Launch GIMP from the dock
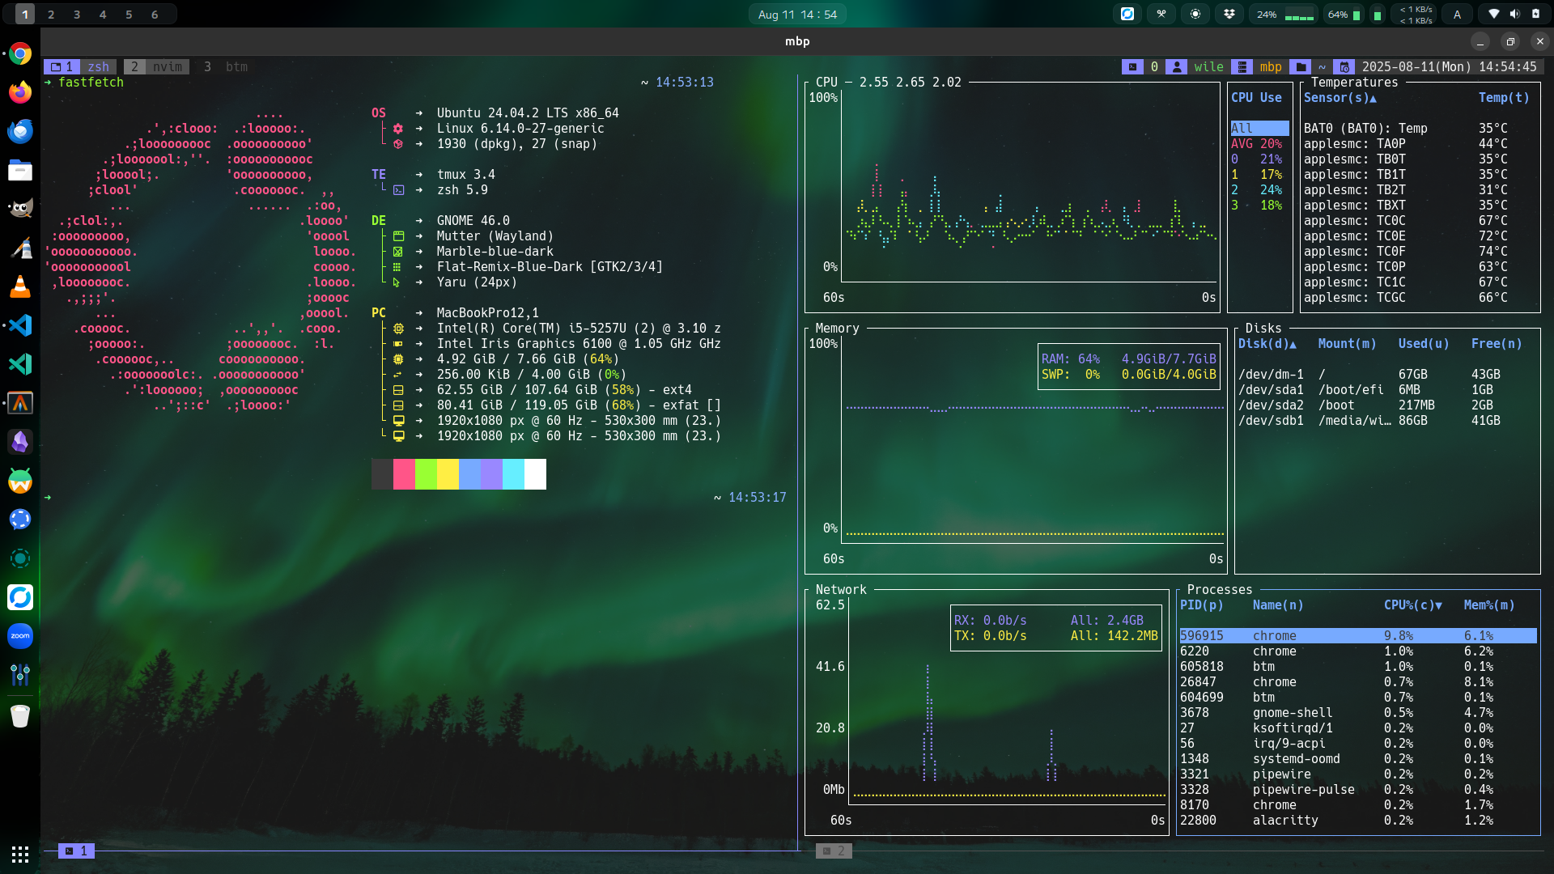Viewport: 1554px width, 874px height. coord(20,209)
